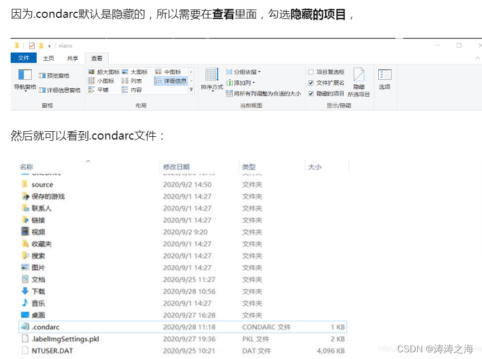Viewport: 482px width, 359px height.
Task: Choose 平铺 layout
Action: tap(98, 90)
